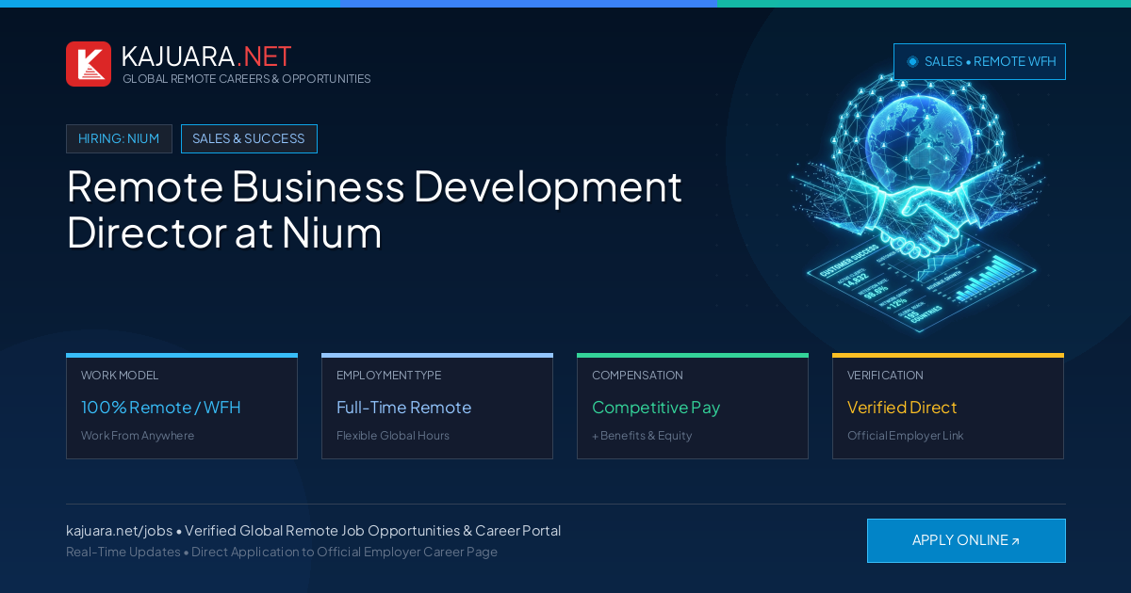Select the '100% Remote / WFH' value
Screen dimensions: 1131x593
pyautogui.click(x=161, y=408)
